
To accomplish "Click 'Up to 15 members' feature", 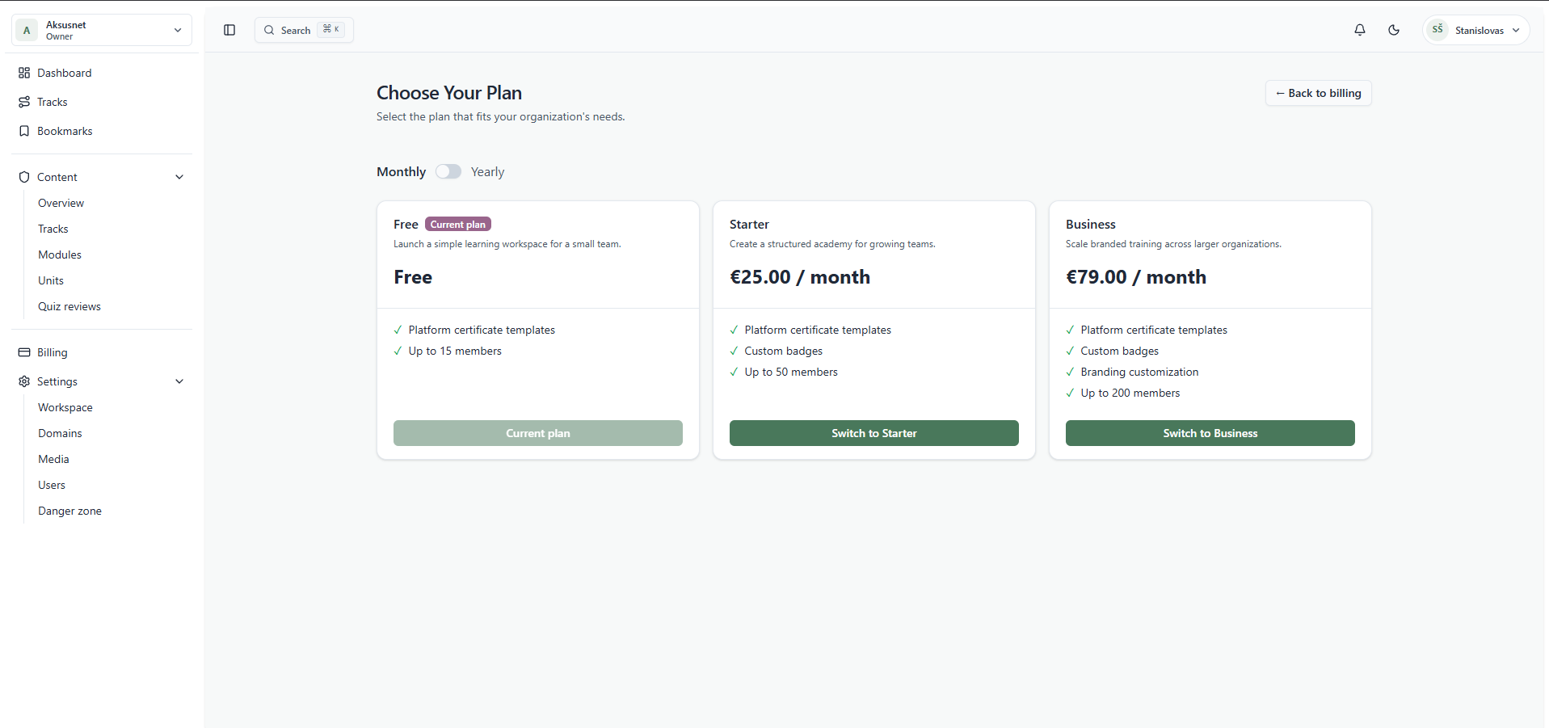I will 455,351.
